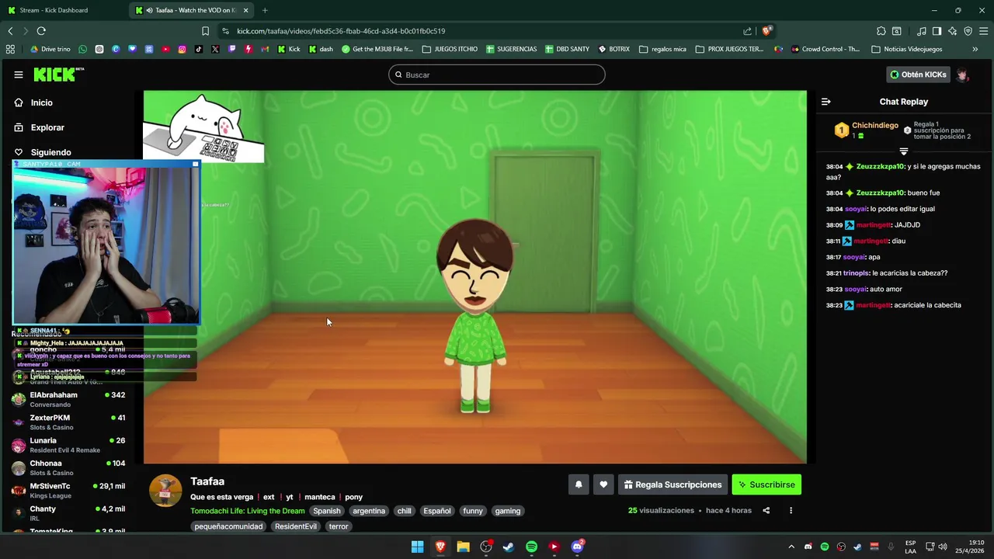Viewport: 994px width, 559px height.
Task: Open regalos mica bookmark folder
Action: (662, 49)
